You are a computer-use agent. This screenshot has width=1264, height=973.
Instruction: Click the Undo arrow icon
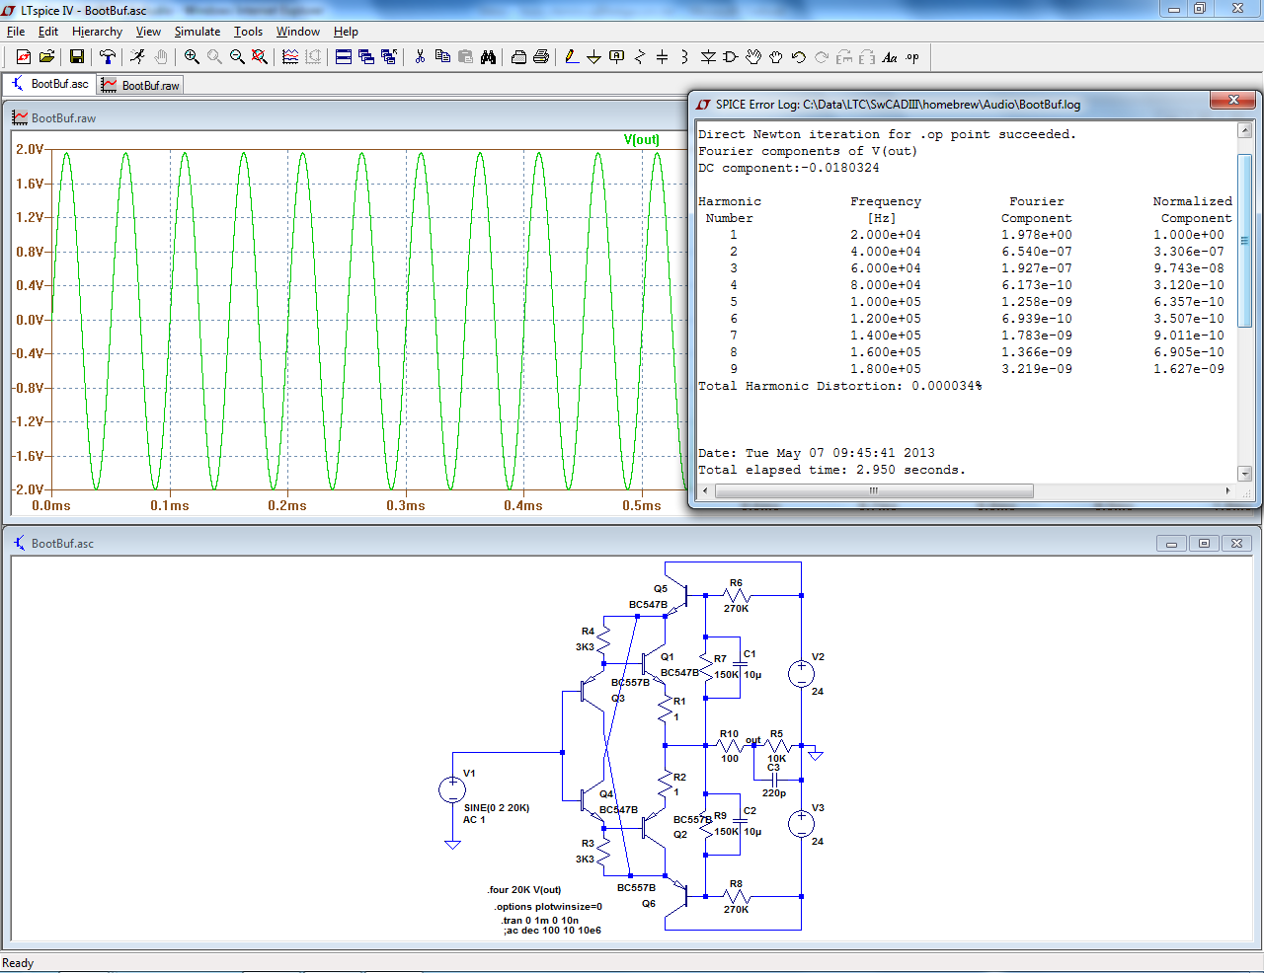pyautogui.click(x=799, y=57)
